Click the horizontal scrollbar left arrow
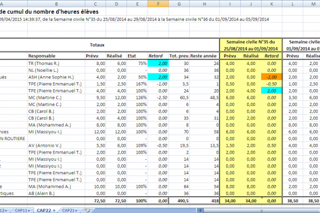This screenshot has width=320, height=213. point(200,210)
